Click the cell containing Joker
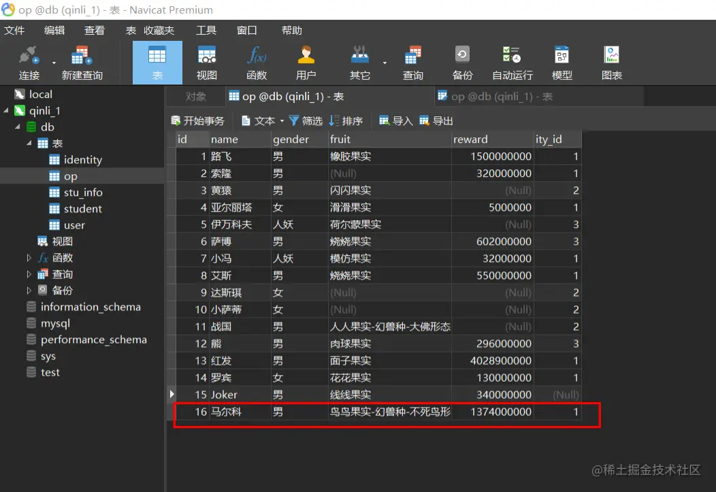The width and height of the screenshot is (716, 492). (x=240, y=395)
